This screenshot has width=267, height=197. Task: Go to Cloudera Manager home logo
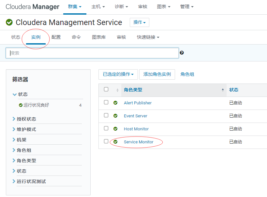tap(32, 7)
